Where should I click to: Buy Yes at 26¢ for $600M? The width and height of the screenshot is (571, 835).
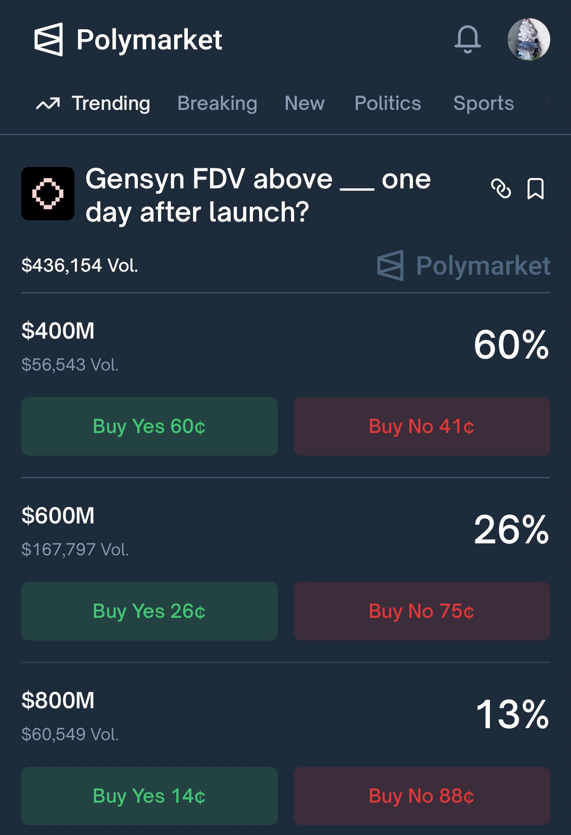pyautogui.click(x=149, y=611)
